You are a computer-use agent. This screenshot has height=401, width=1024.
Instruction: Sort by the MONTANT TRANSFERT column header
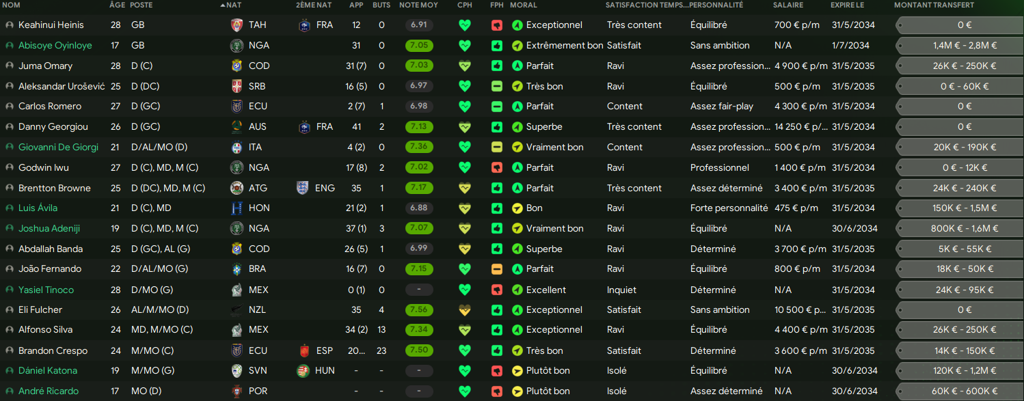click(934, 5)
